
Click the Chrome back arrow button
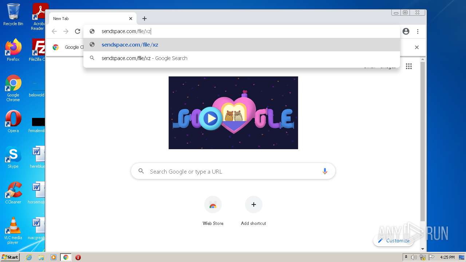point(54,31)
